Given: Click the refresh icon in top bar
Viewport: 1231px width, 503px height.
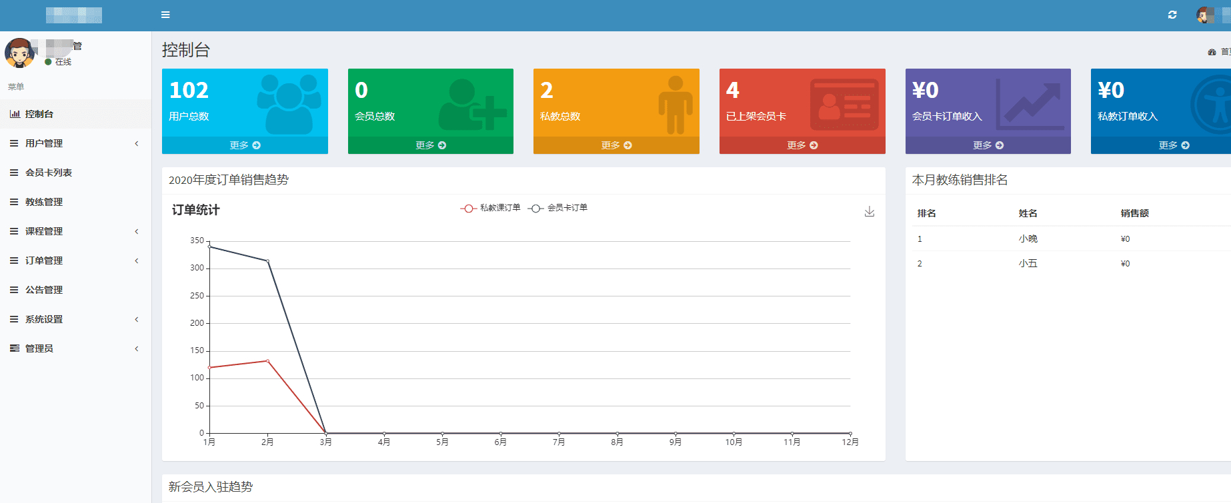Looking at the screenshot, I should tap(1172, 15).
